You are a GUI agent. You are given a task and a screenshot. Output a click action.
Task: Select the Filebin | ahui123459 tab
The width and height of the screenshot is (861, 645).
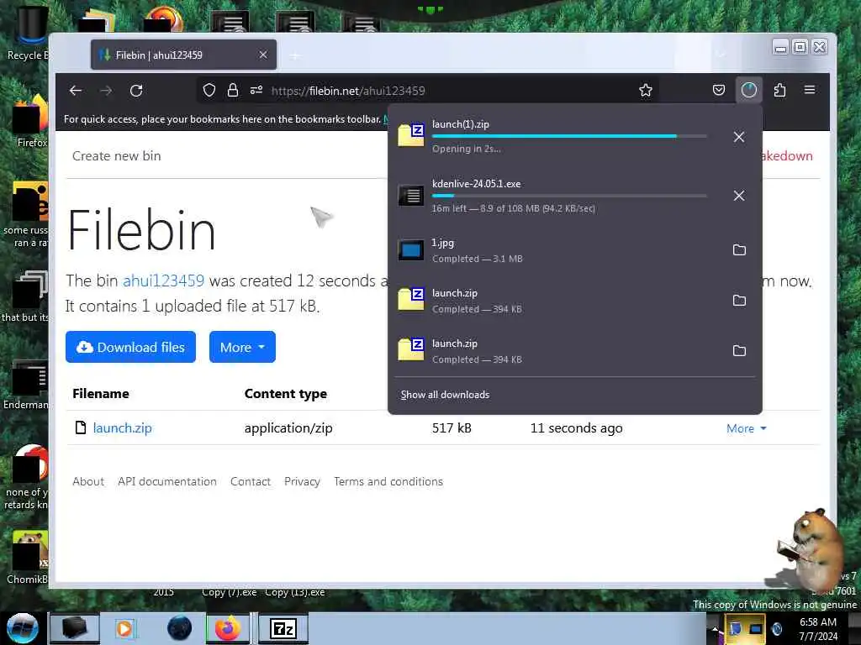183,55
